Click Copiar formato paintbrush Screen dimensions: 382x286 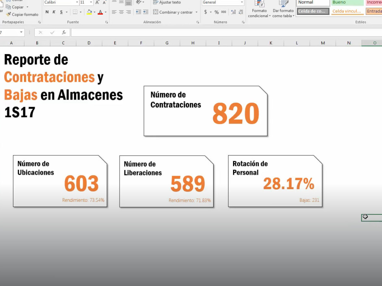pyautogui.click(x=22, y=14)
